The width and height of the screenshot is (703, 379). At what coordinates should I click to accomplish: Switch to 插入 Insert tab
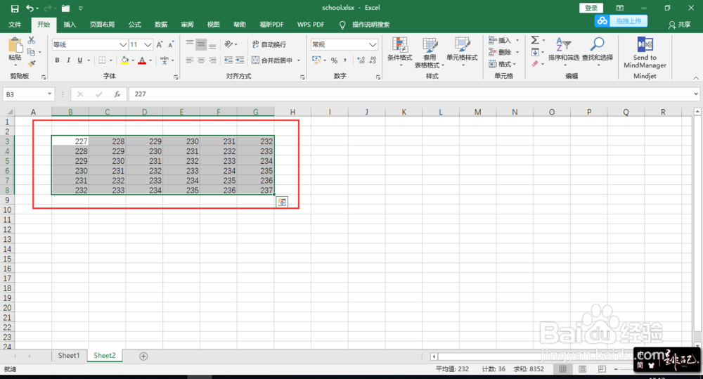point(70,25)
